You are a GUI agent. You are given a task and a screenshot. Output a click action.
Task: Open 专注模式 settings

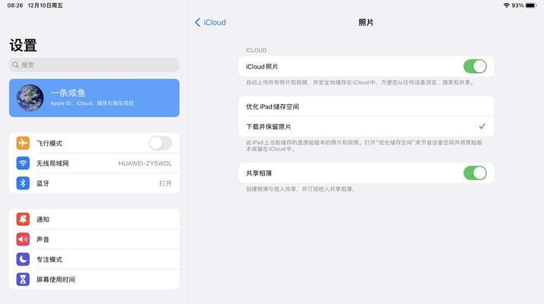94,259
